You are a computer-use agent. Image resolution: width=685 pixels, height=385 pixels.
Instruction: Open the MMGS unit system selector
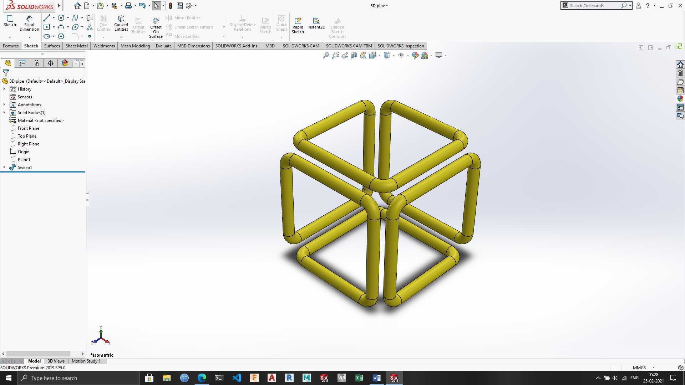point(644,368)
